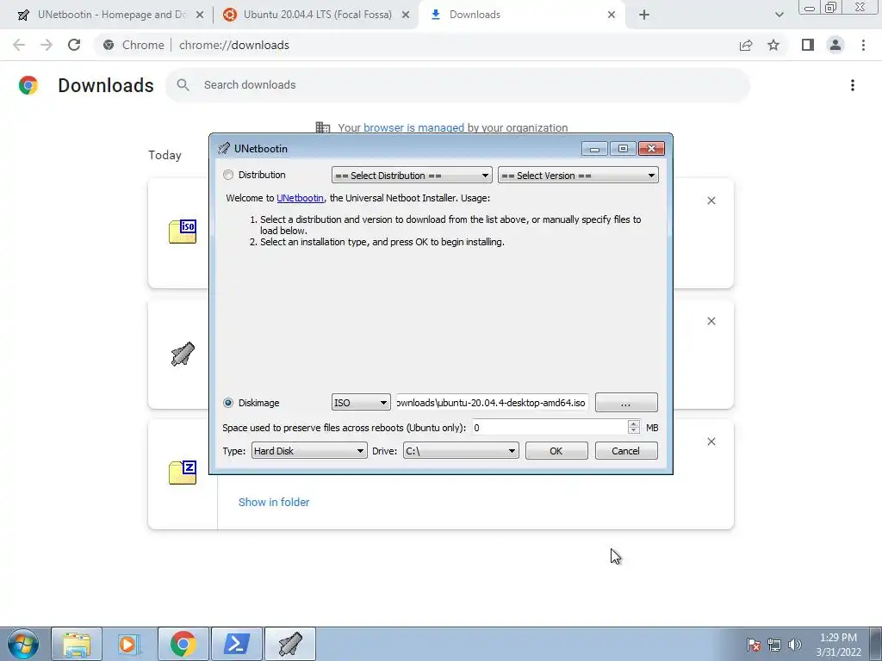The width and height of the screenshot is (882, 661).
Task: Close the UNetbootin Homepage tab
Action: click(x=200, y=15)
